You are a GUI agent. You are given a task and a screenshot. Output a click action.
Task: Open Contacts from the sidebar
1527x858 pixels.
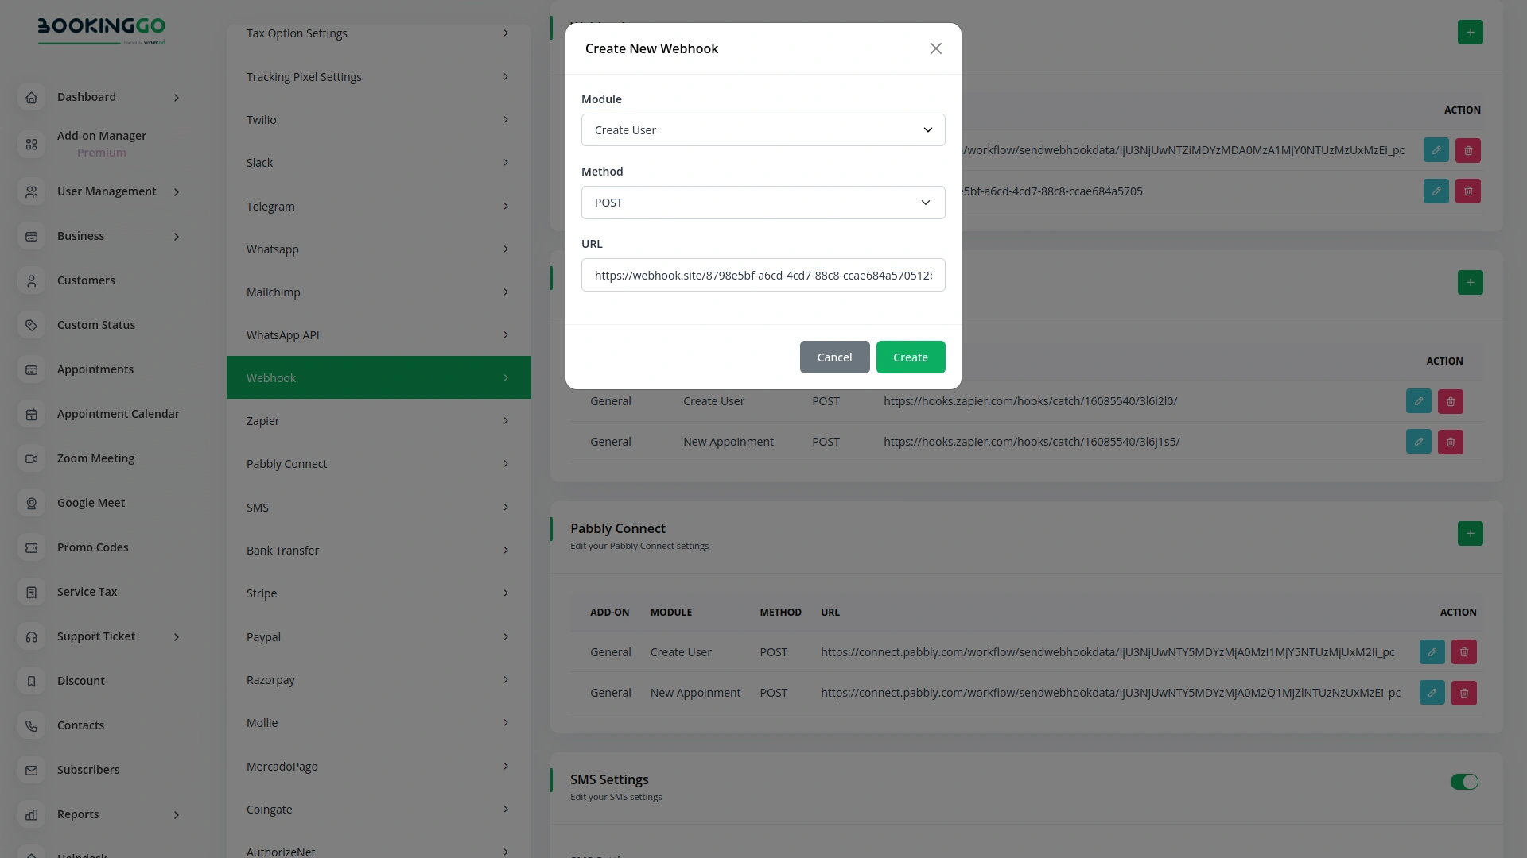tap(80, 725)
